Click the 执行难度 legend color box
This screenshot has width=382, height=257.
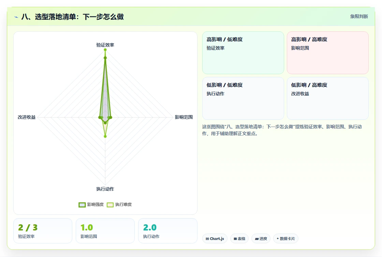click(x=110, y=205)
